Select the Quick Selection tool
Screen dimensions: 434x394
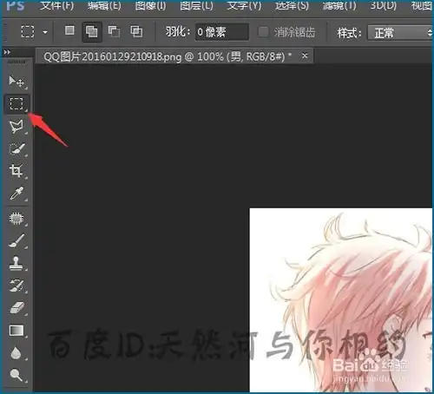pyautogui.click(x=16, y=148)
